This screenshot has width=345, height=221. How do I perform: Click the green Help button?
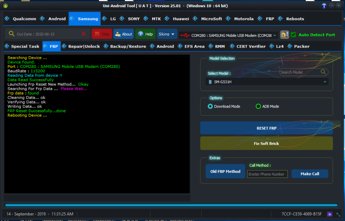(145, 34)
